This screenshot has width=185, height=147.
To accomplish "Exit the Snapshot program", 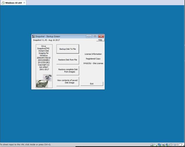I will [92, 84].
